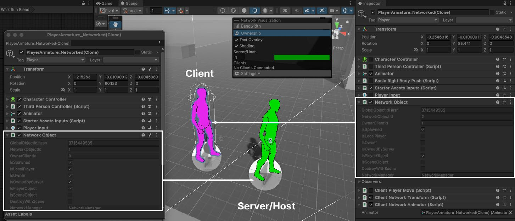Open Transform more options in floating window
The height and width of the screenshot is (221, 515).
(x=156, y=69)
